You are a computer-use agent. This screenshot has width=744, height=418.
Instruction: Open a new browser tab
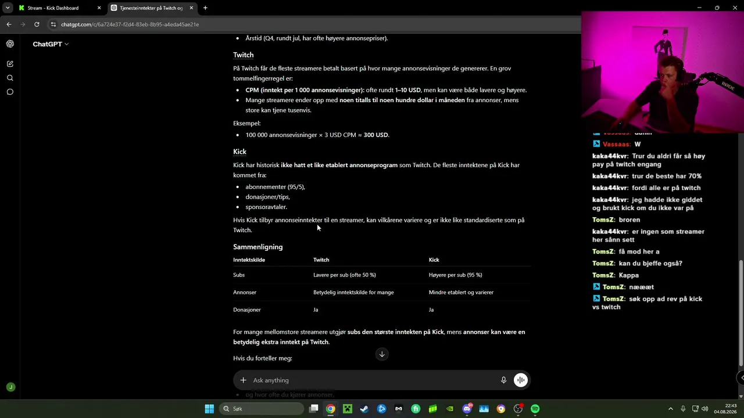tap(205, 8)
